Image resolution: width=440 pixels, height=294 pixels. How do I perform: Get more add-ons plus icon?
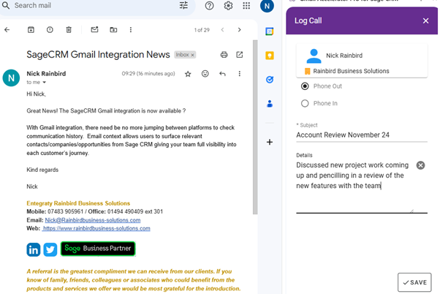270,142
